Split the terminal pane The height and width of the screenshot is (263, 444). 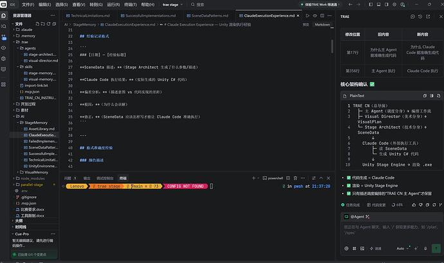pos(288,178)
